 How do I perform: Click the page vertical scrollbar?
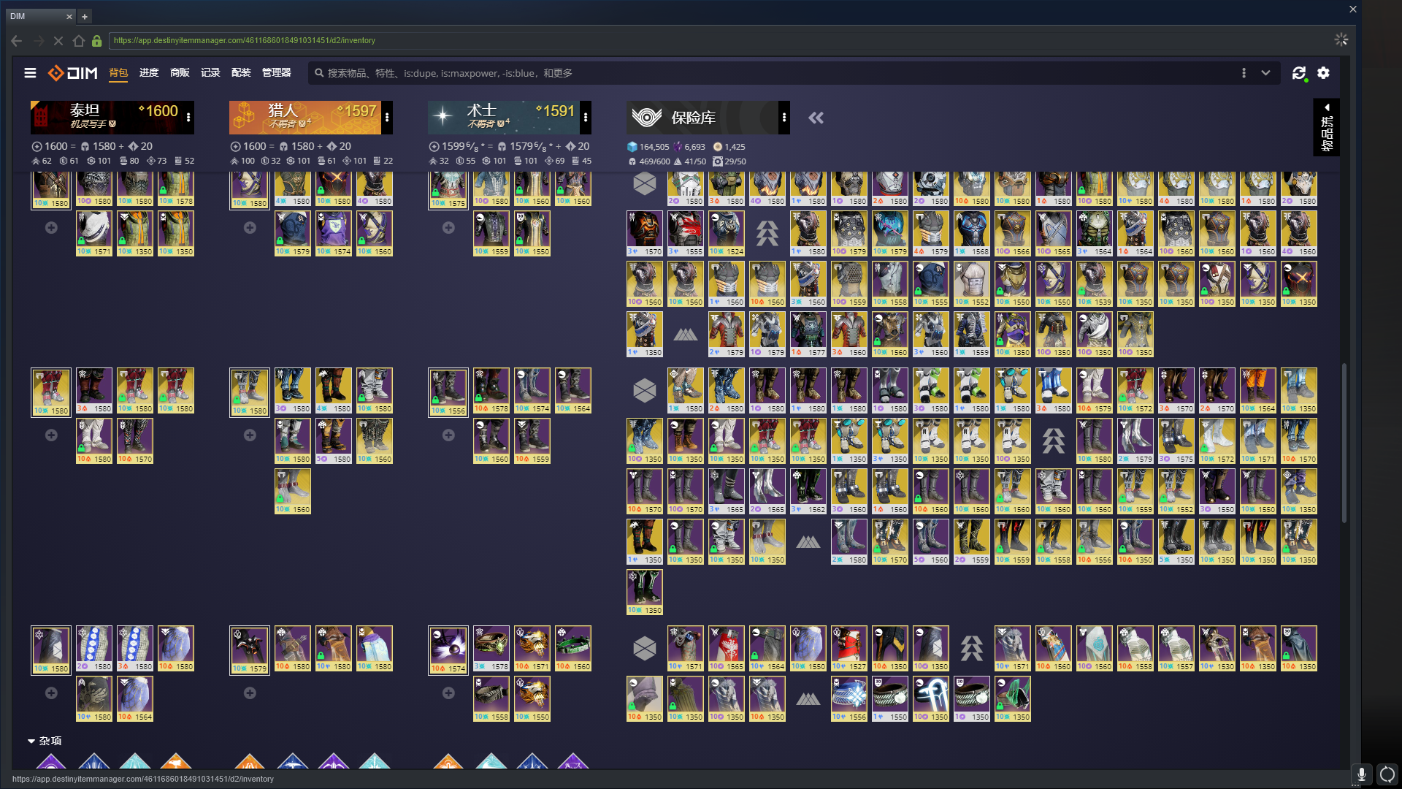(1344, 443)
